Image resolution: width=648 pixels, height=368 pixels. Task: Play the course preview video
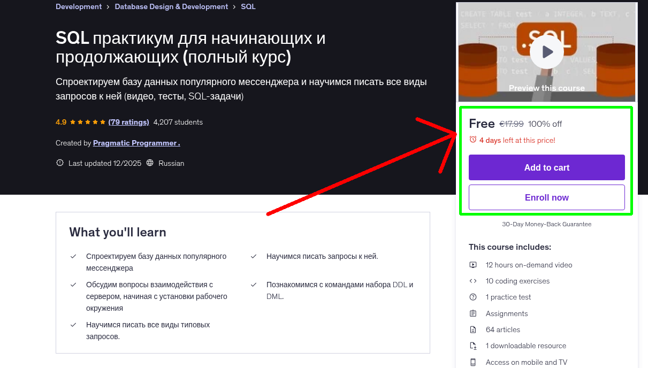(546, 51)
